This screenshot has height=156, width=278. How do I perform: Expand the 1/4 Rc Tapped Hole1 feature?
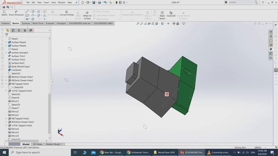click(6, 91)
